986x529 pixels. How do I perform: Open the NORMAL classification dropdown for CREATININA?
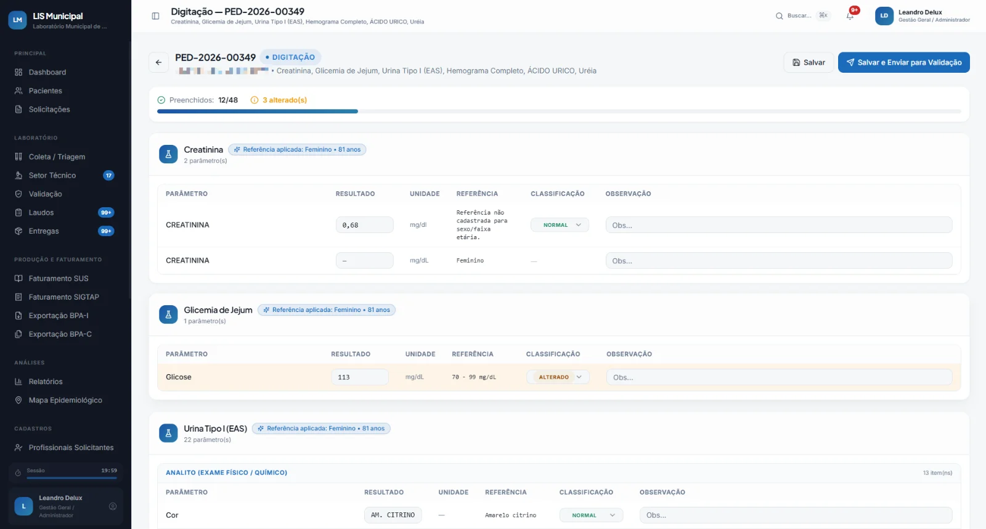560,225
